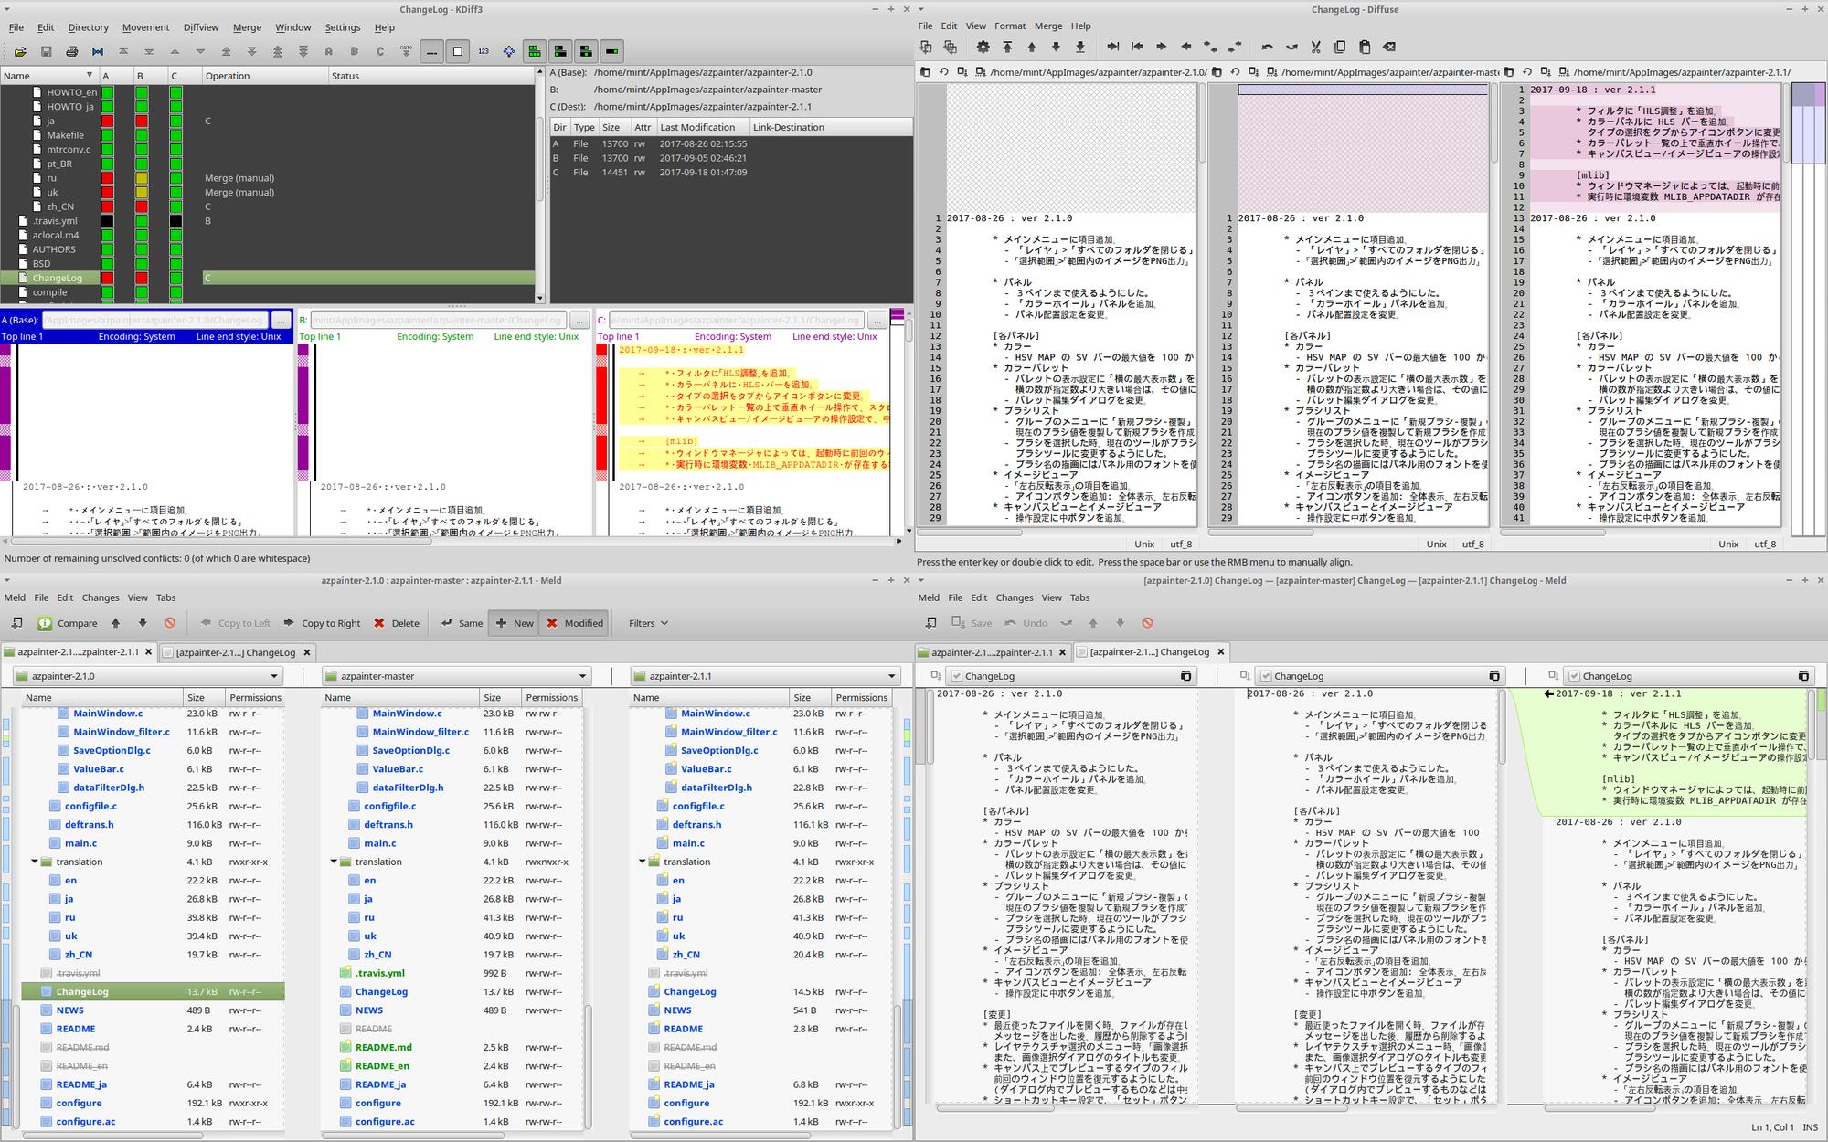Viewport: 1828px width, 1142px height.
Task: Toggle the white square button in KDiff3 toolbar
Action: point(458,52)
